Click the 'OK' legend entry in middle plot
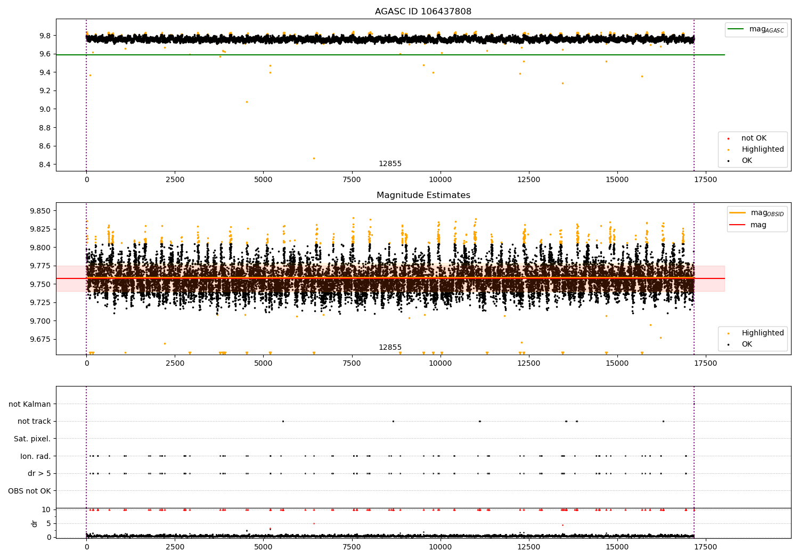This screenshot has width=799, height=559. [747, 344]
